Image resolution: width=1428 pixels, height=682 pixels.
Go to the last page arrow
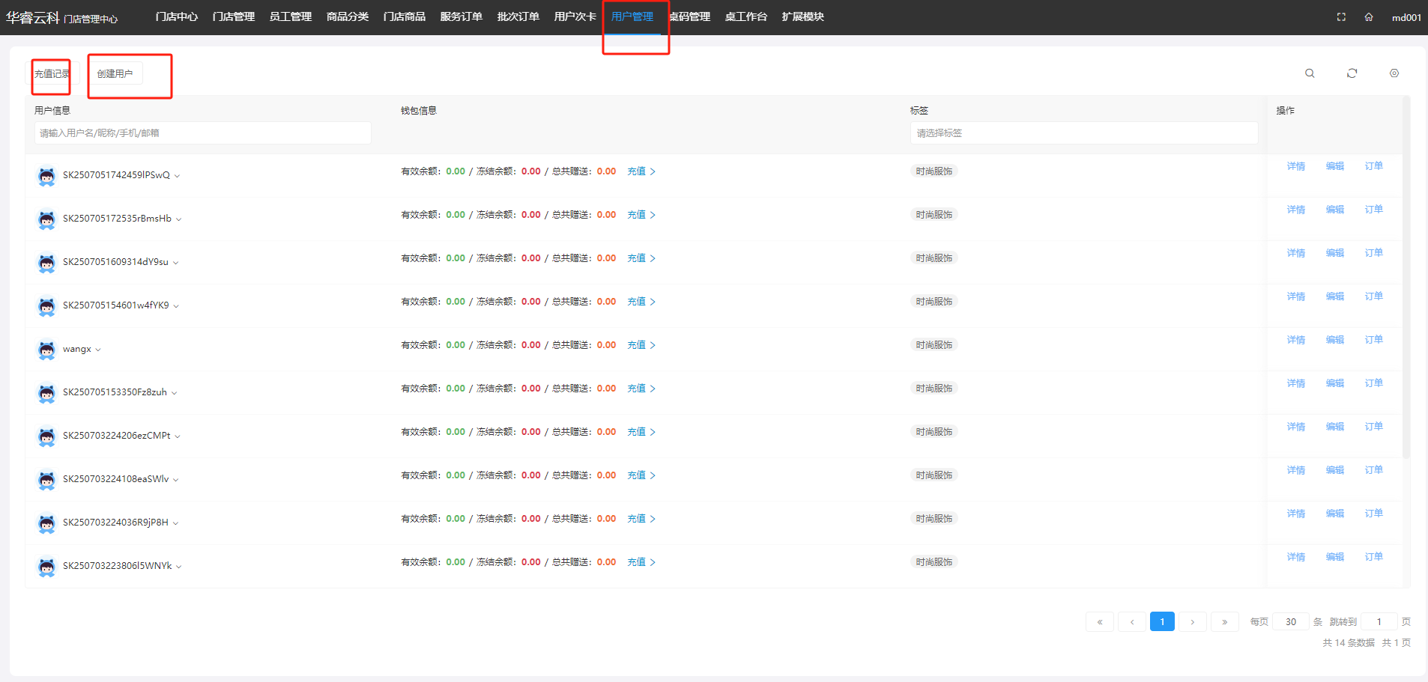coord(1224,622)
